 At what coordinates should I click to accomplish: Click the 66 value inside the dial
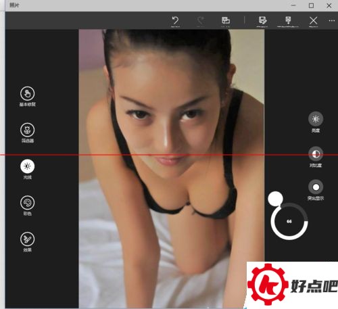289,221
